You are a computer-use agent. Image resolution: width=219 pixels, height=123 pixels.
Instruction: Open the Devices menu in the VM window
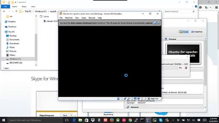(92, 18)
